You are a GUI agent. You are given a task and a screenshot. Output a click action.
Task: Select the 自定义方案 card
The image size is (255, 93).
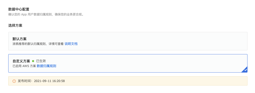(x=128, y=63)
